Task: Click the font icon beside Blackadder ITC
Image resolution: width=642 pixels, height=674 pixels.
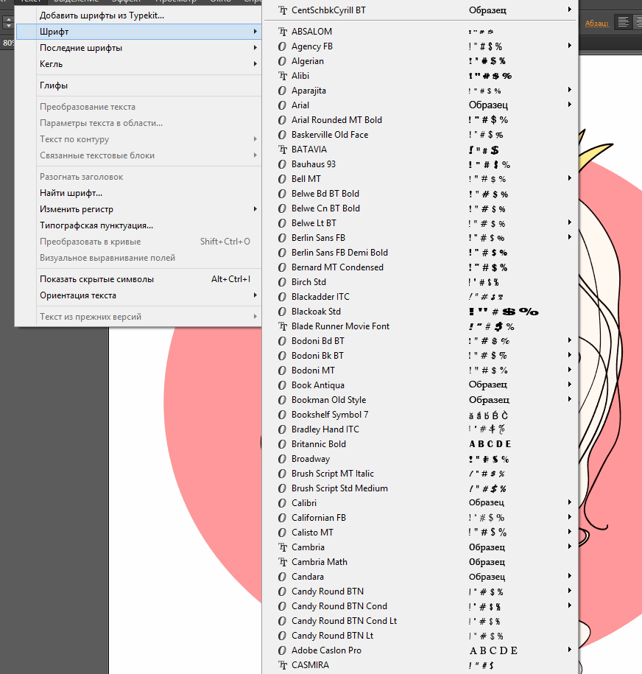Action: 282,297
